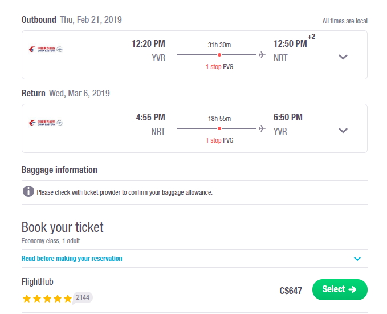Image resolution: width=387 pixels, height=314 pixels.
Task: Select the FlightHub C$647 ticket
Action: [340, 289]
